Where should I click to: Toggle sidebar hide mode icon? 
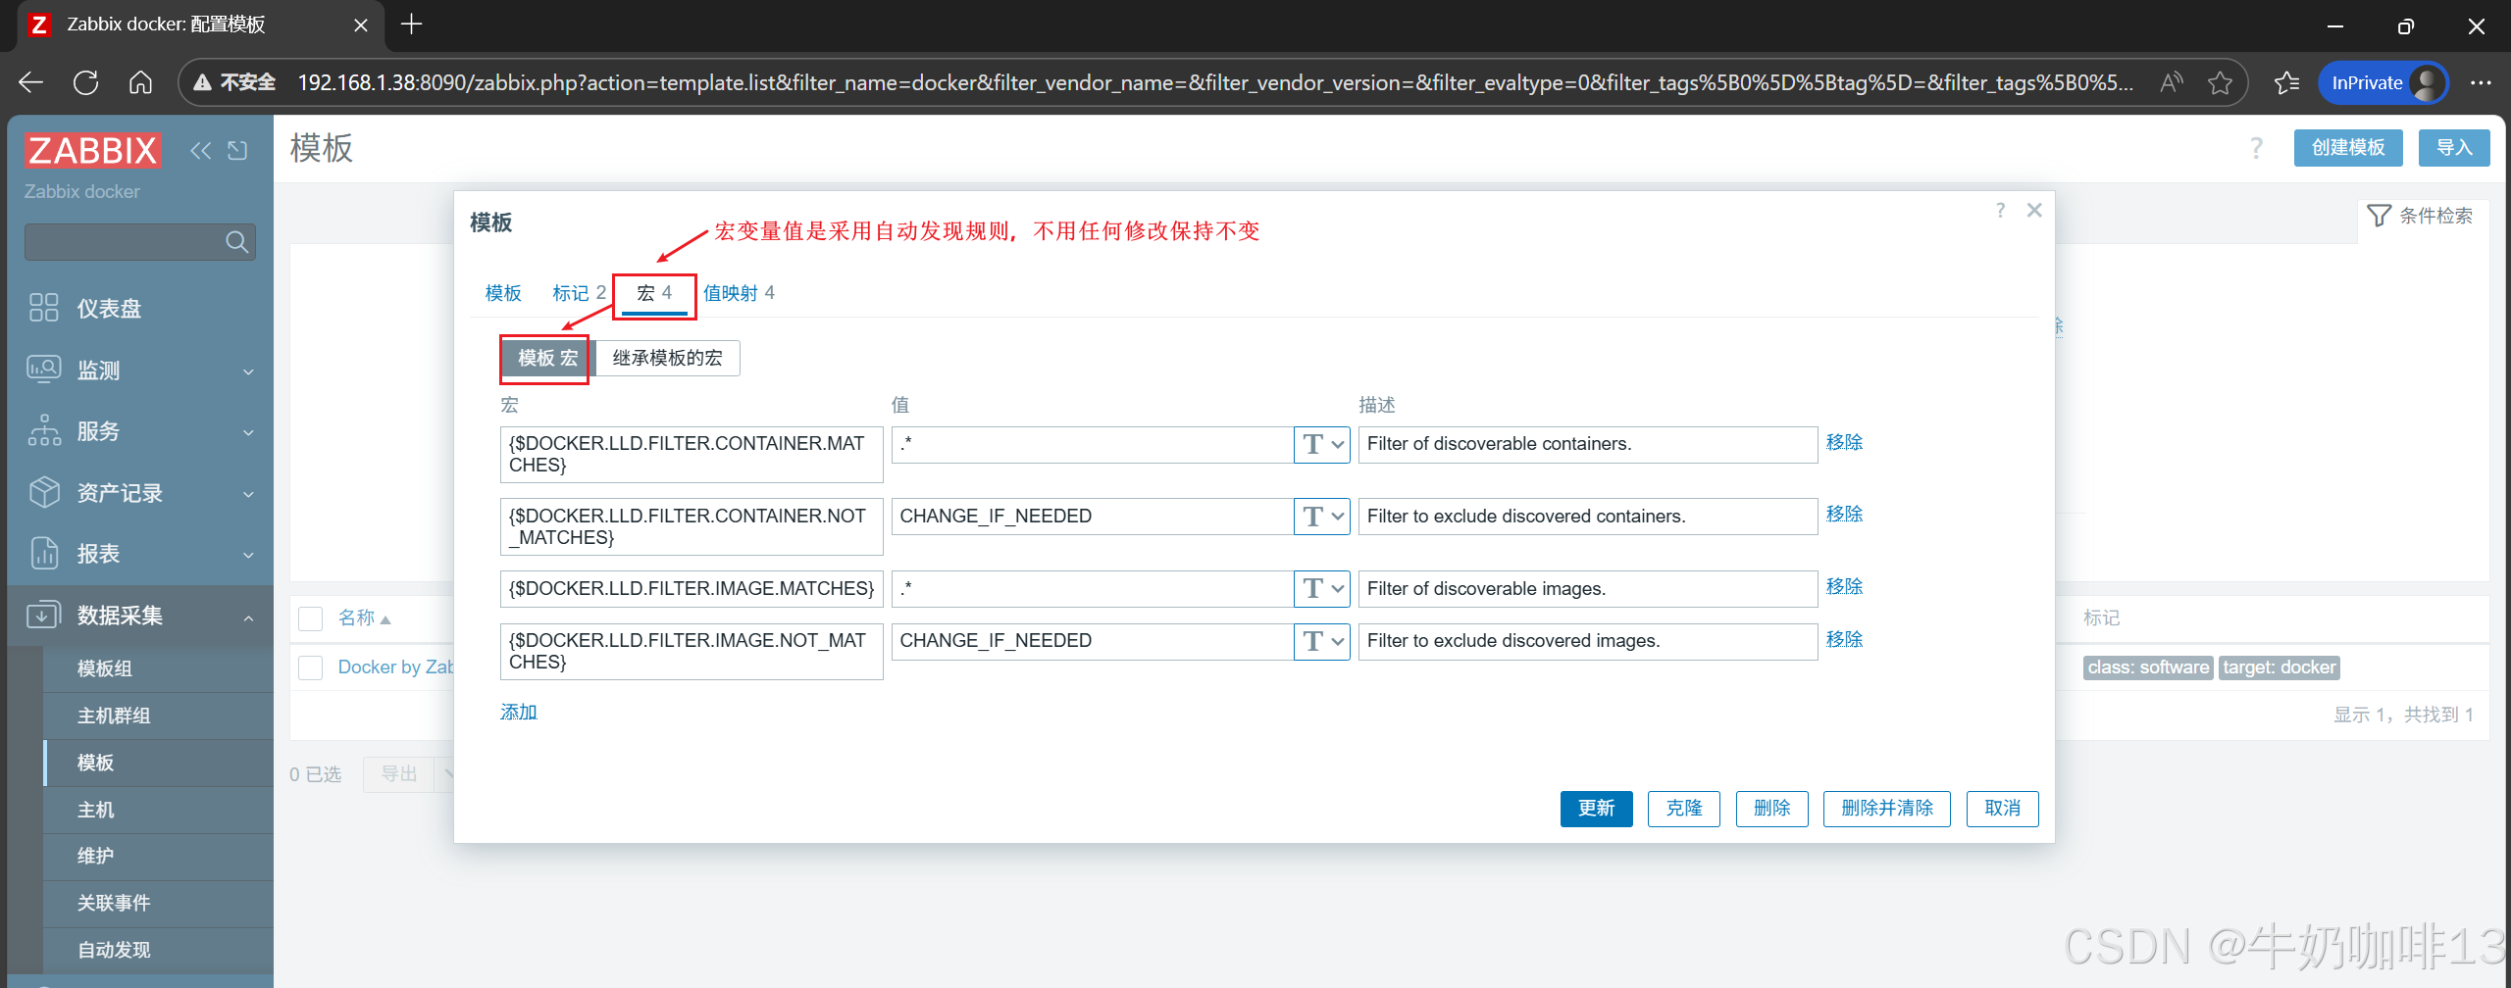click(237, 150)
